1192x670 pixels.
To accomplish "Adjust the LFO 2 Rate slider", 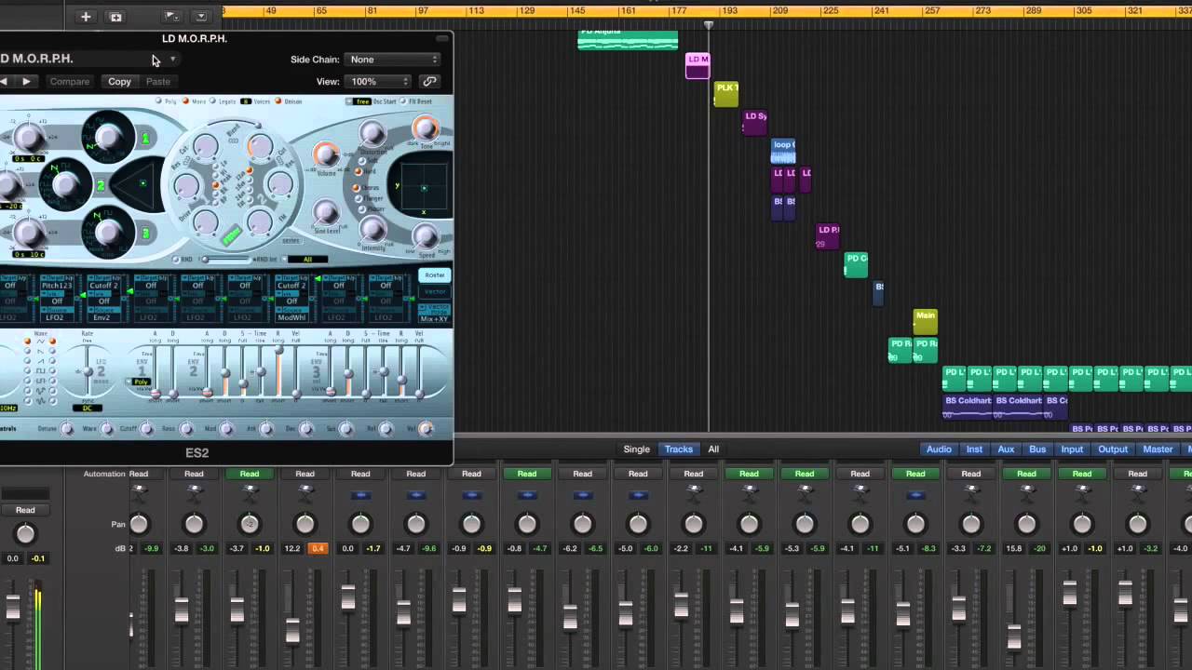I will [x=88, y=370].
